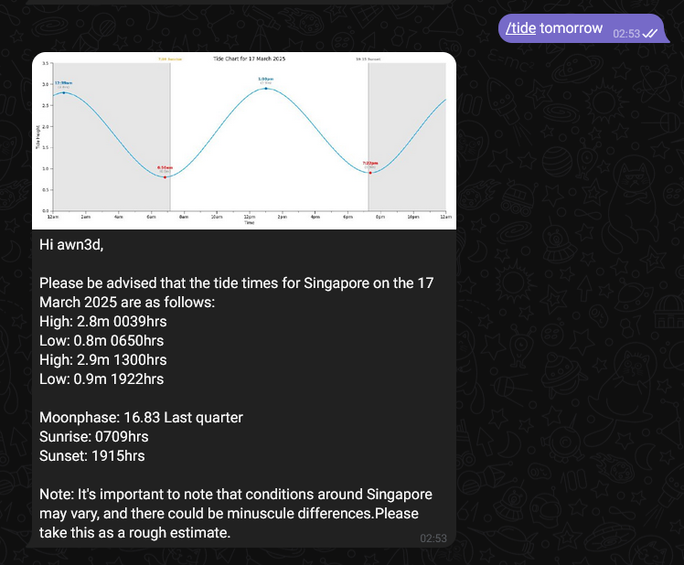Image resolution: width=684 pixels, height=565 pixels.
Task: Click the 'Hi awn3d,' greeting text
Action: pyautogui.click(x=77, y=244)
